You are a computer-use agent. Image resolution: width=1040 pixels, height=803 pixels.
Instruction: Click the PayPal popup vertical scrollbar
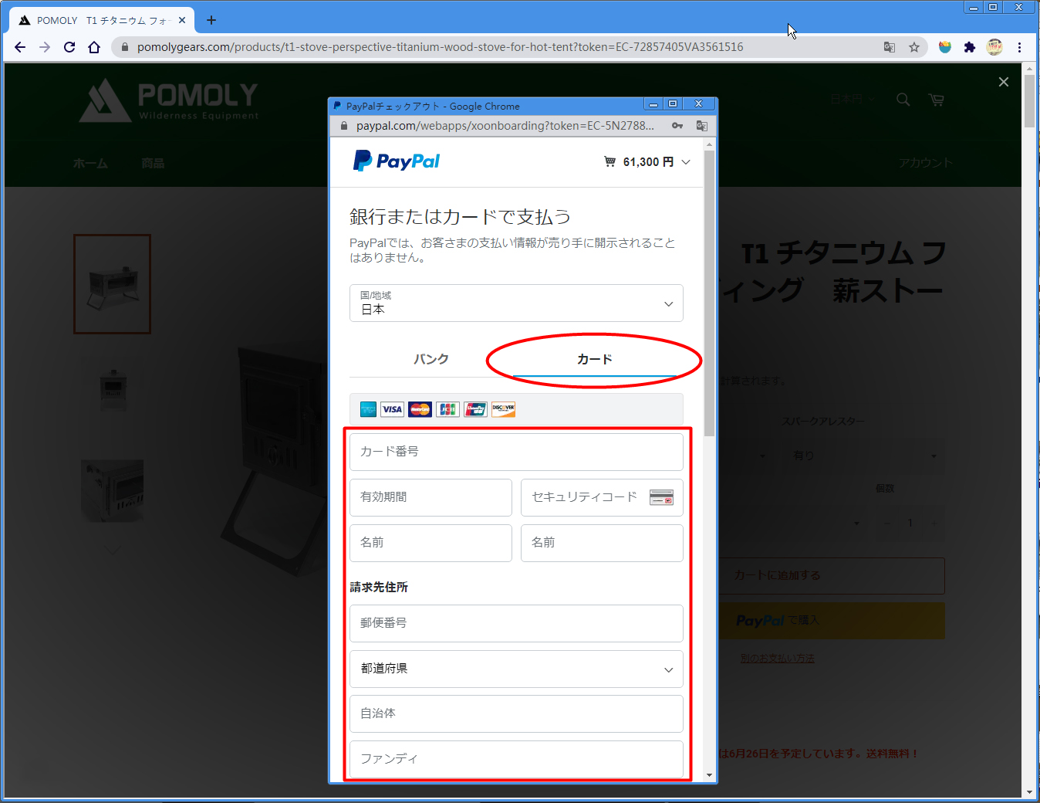click(709, 293)
